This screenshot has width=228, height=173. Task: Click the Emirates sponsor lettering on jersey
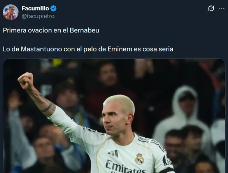125,166
